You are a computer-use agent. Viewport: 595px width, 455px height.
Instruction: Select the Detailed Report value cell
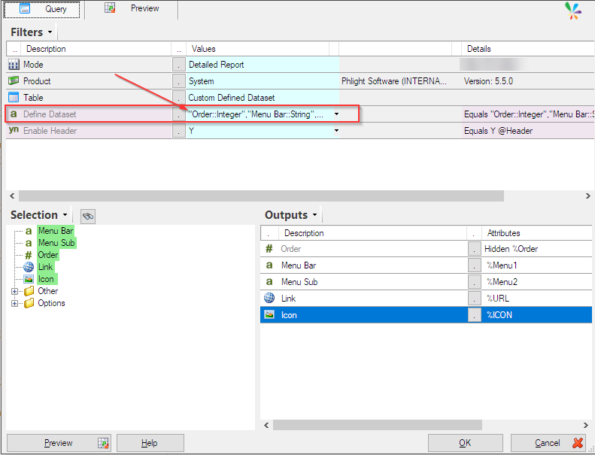coord(263,65)
